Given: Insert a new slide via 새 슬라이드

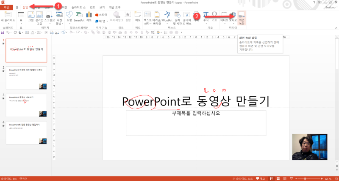Looking at the screenshot, I should pos(8,18).
